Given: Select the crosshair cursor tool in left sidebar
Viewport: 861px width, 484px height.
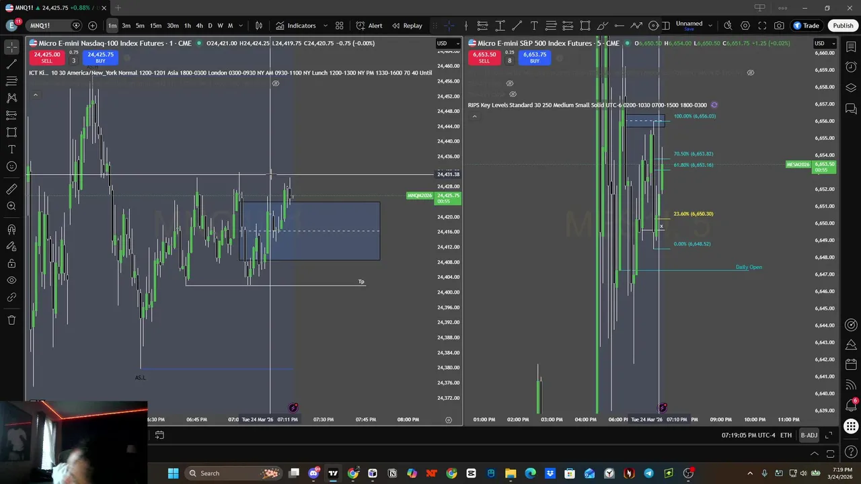Looking at the screenshot, I should (x=11, y=48).
